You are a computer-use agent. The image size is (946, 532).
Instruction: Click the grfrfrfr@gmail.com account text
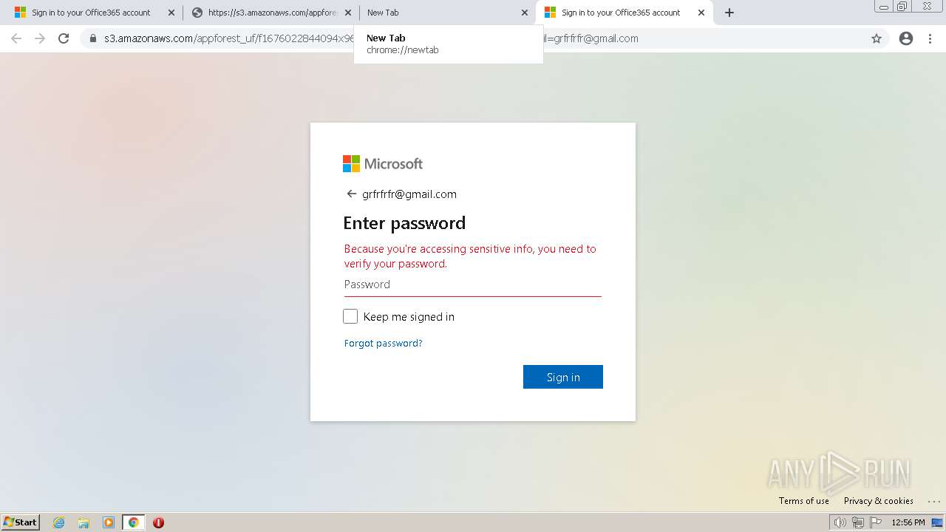tap(409, 194)
